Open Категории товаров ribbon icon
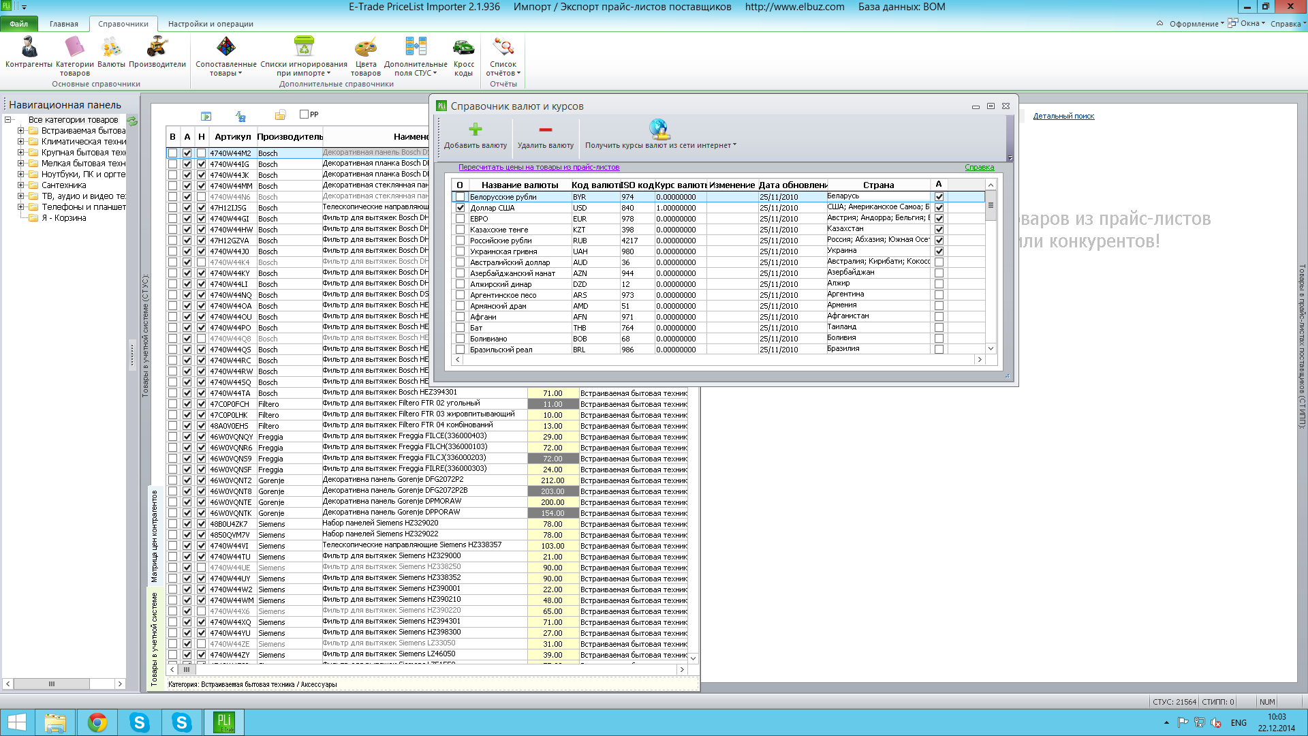The width and height of the screenshot is (1308, 736). tap(74, 56)
